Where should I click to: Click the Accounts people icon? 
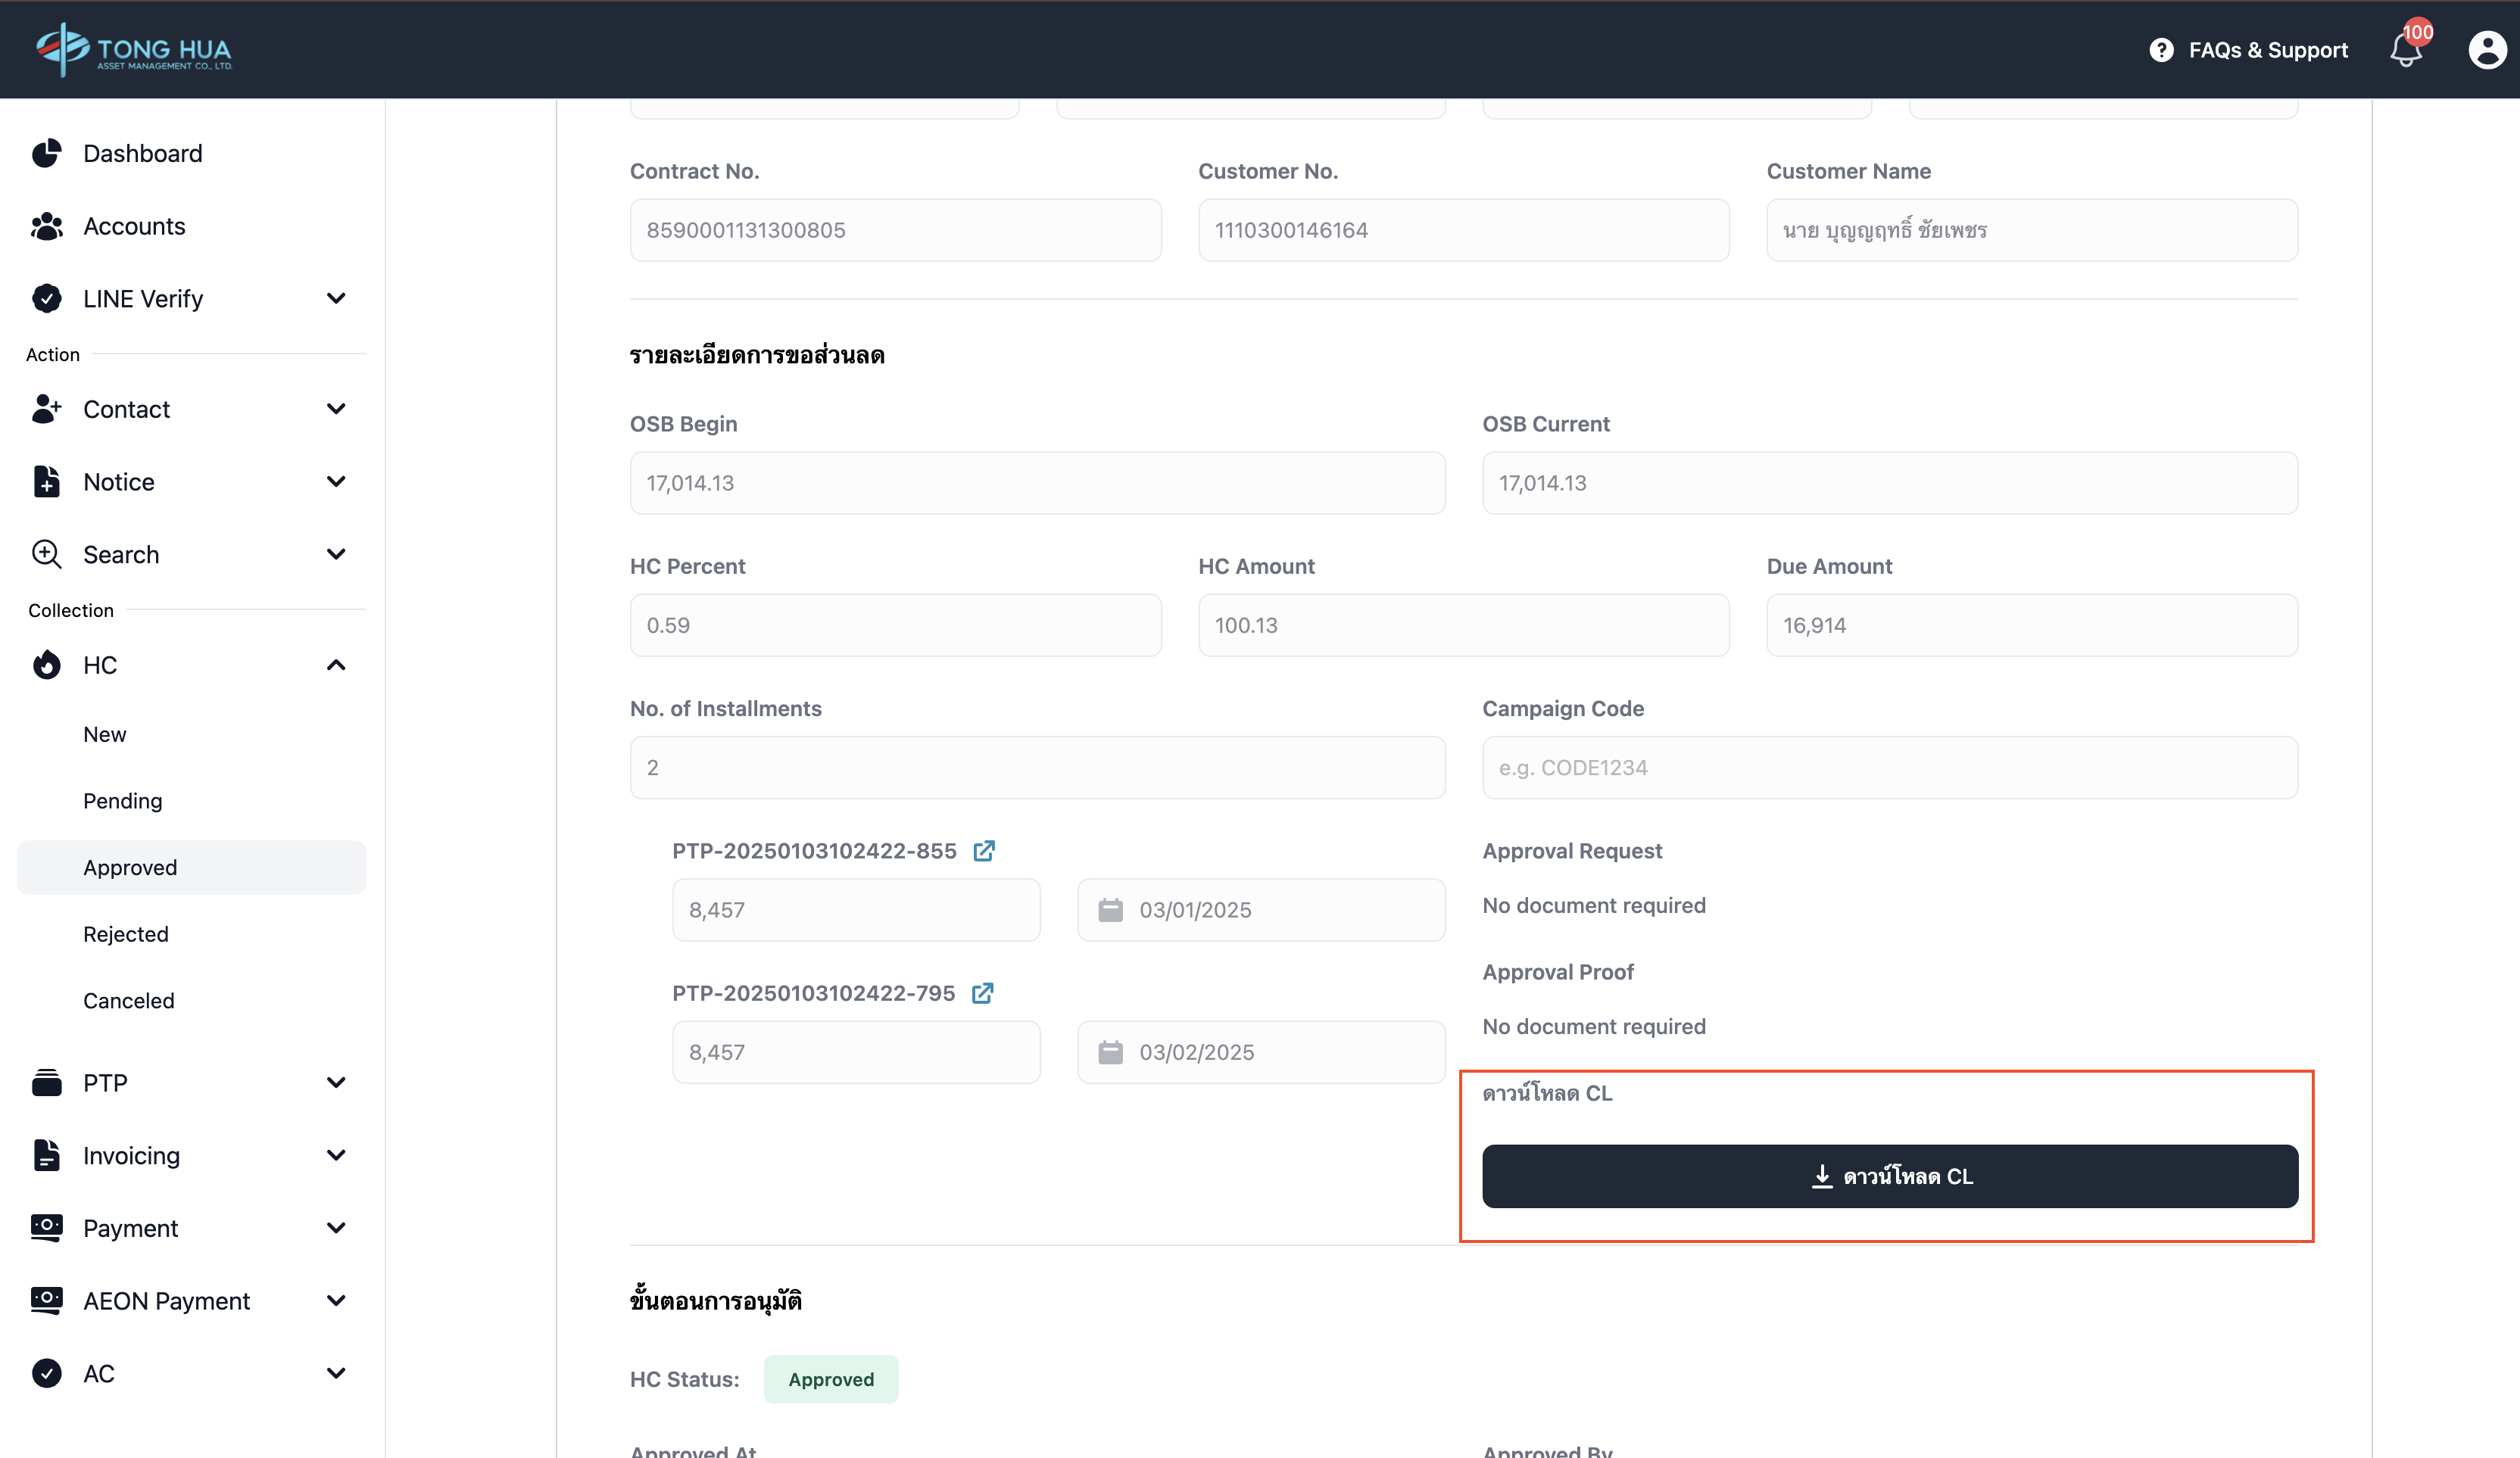pos(46,226)
